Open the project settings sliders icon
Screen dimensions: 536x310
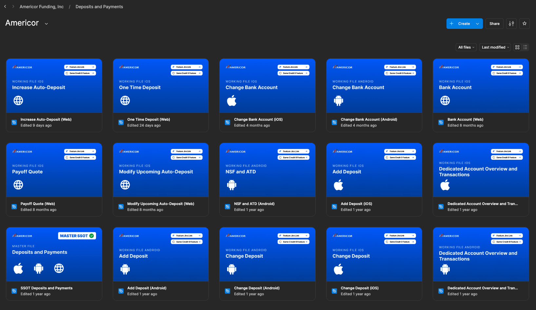point(511,24)
